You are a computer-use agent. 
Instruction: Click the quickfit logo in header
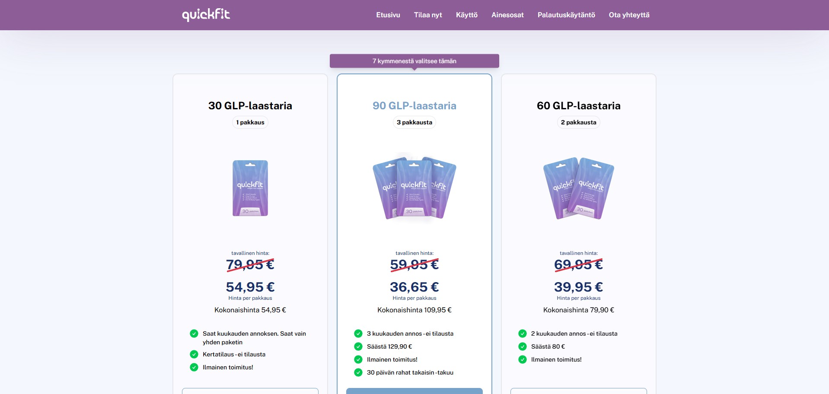click(x=206, y=15)
